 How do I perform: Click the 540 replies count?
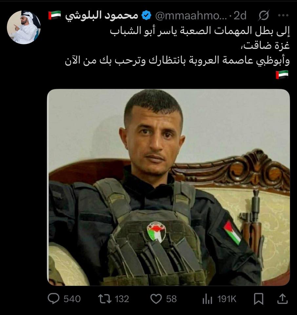tap(72, 299)
